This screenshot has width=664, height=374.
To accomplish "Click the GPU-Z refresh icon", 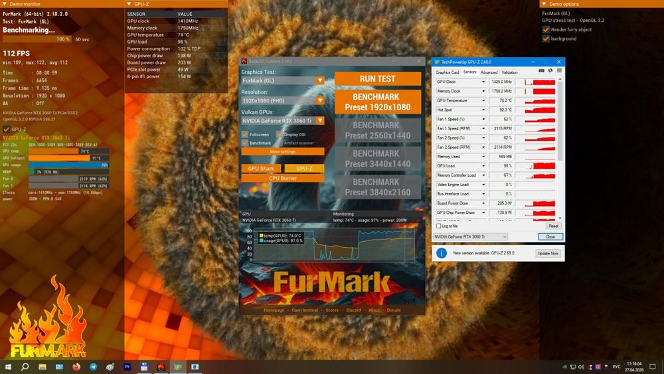I will [x=550, y=70].
